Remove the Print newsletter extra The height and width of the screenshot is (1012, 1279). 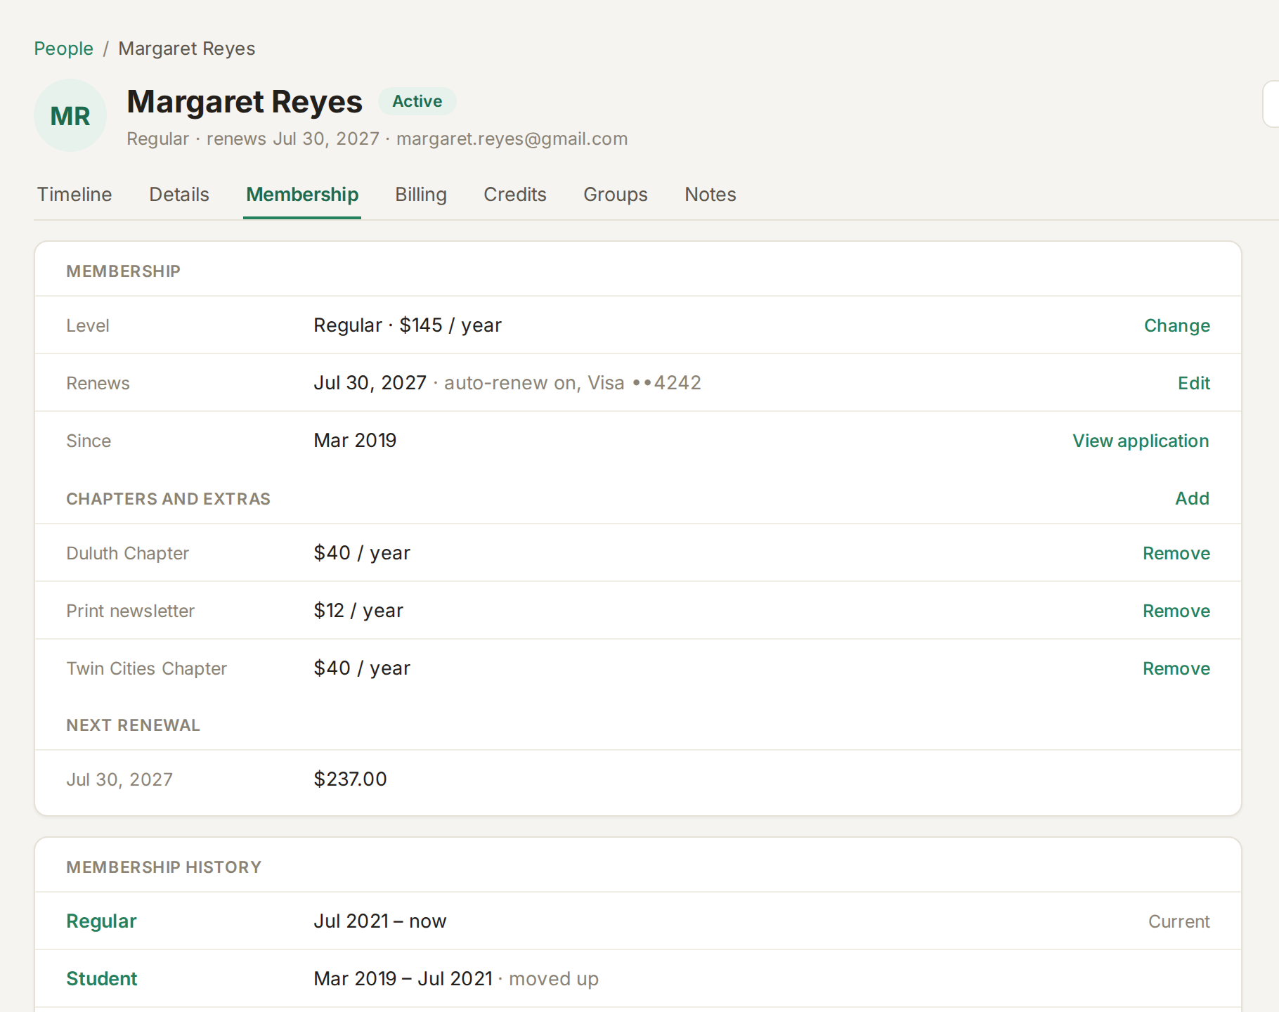tap(1176, 611)
